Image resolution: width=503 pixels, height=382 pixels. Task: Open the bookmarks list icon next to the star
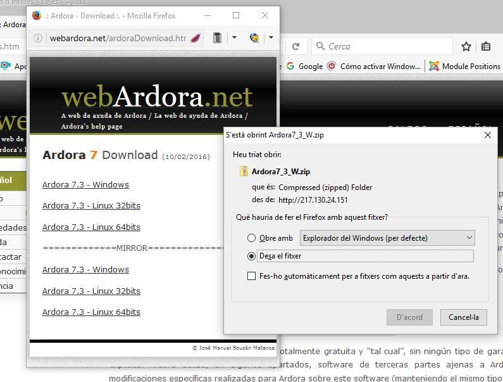pyautogui.click(x=486, y=46)
